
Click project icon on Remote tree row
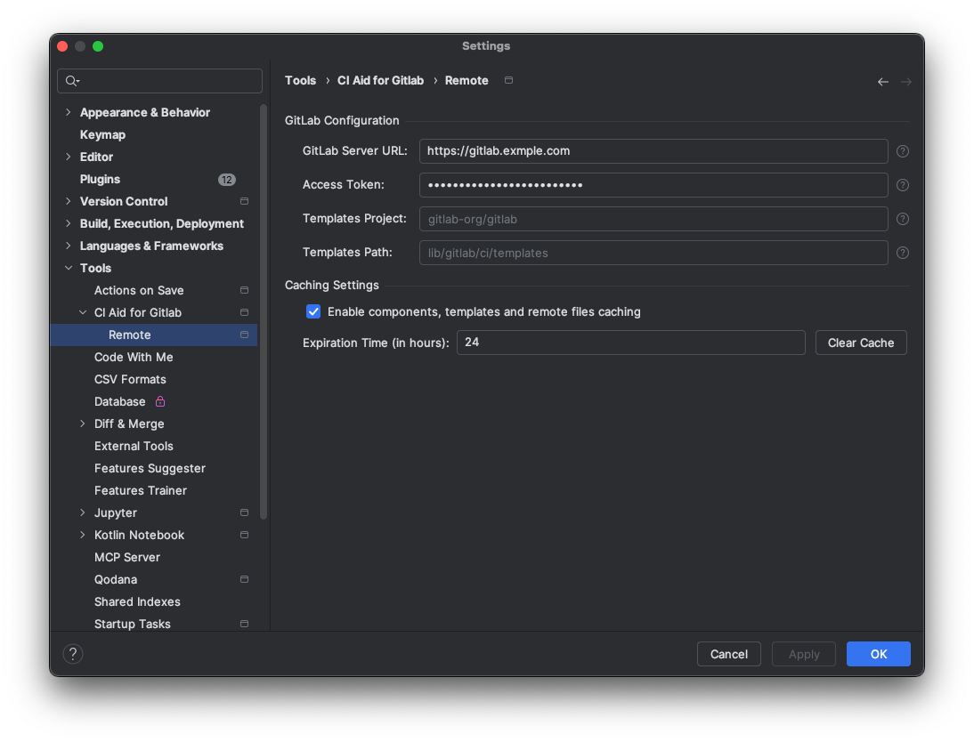click(x=244, y=335)
